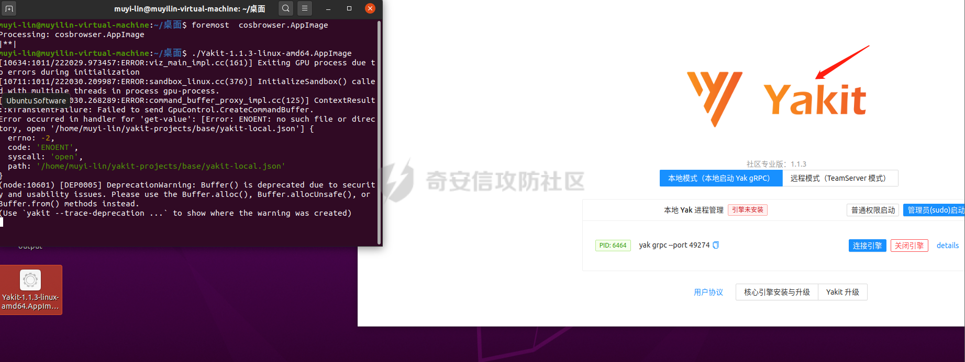Click the foremost cosbrowser.AppImage command line
The image size is (965, 362).
click(164, 25)
